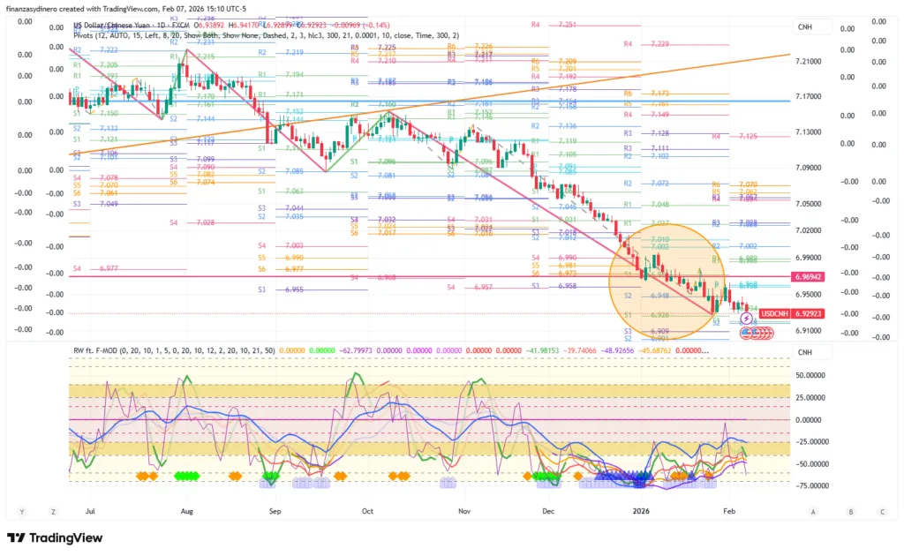Viewport: 904px width, 556px height.
Task: Open the CNH currency selector on indicator pane
Action: click(804, 353)
